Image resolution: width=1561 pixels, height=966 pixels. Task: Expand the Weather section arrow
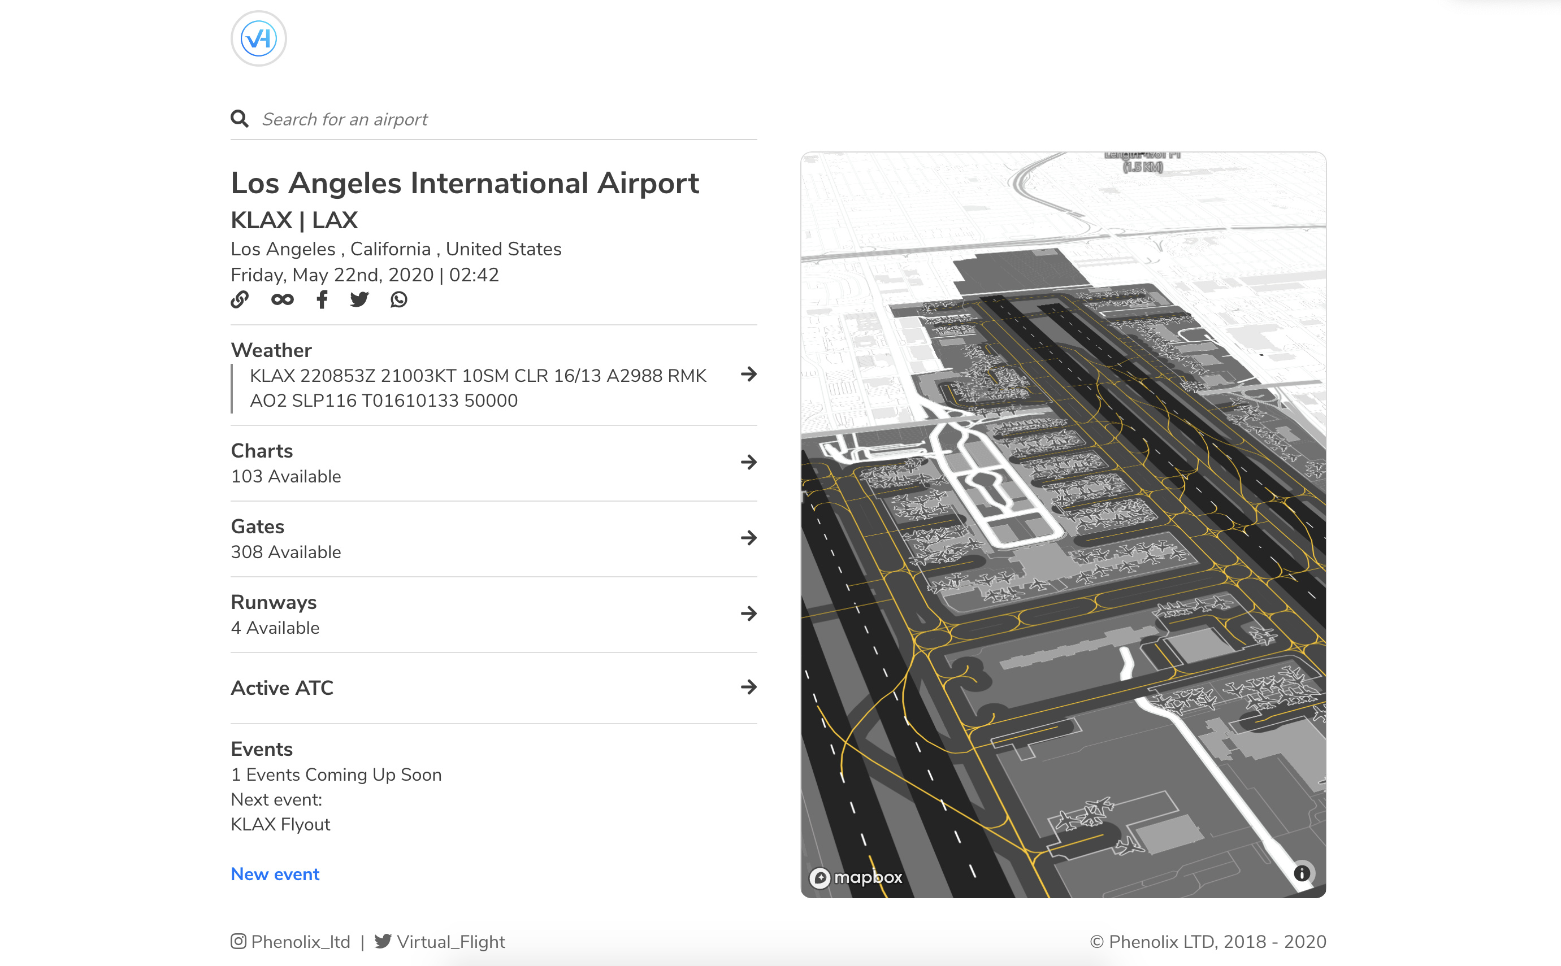pos(748,375)
